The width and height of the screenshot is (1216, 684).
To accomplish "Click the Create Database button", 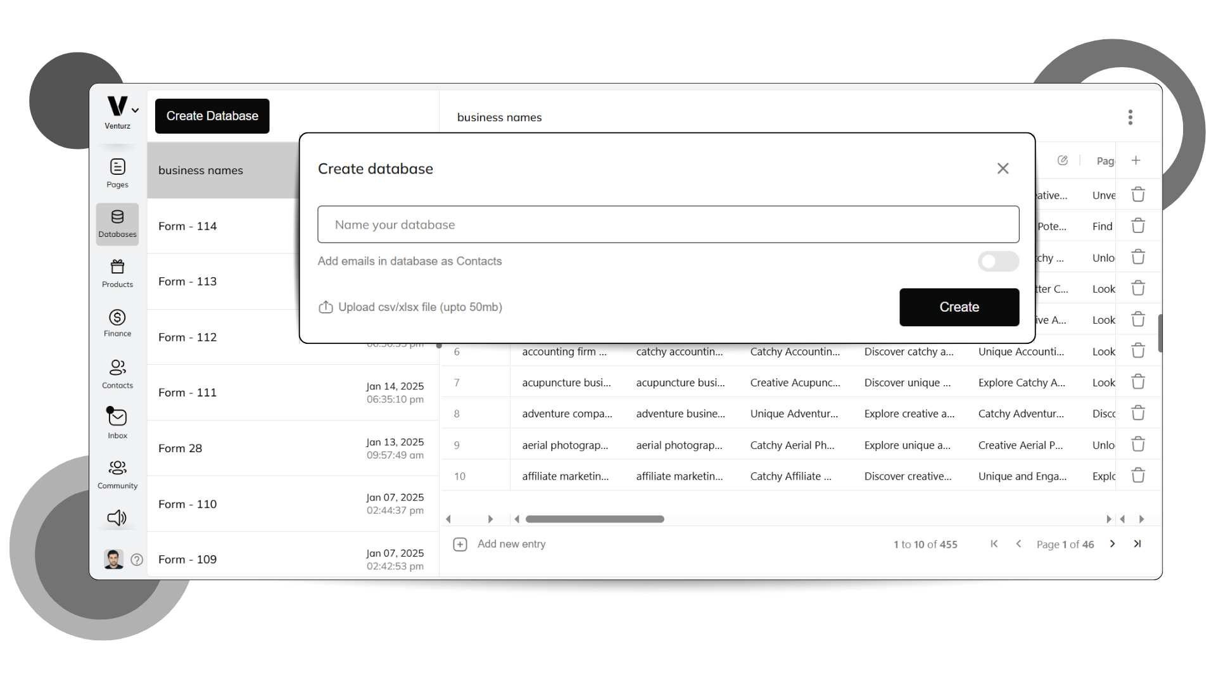I will (212, 116).
